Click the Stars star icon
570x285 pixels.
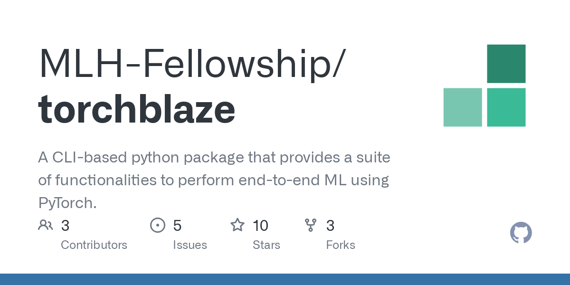(237, 225)
